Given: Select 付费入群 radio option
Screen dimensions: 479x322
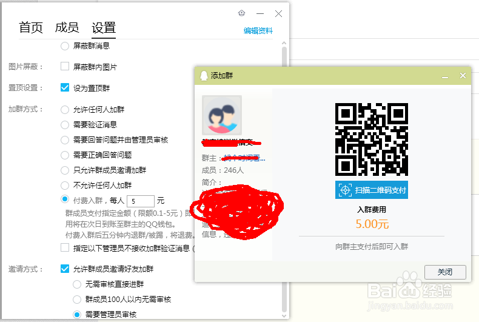Looking at the screenshot, I should tap(64, 199).
